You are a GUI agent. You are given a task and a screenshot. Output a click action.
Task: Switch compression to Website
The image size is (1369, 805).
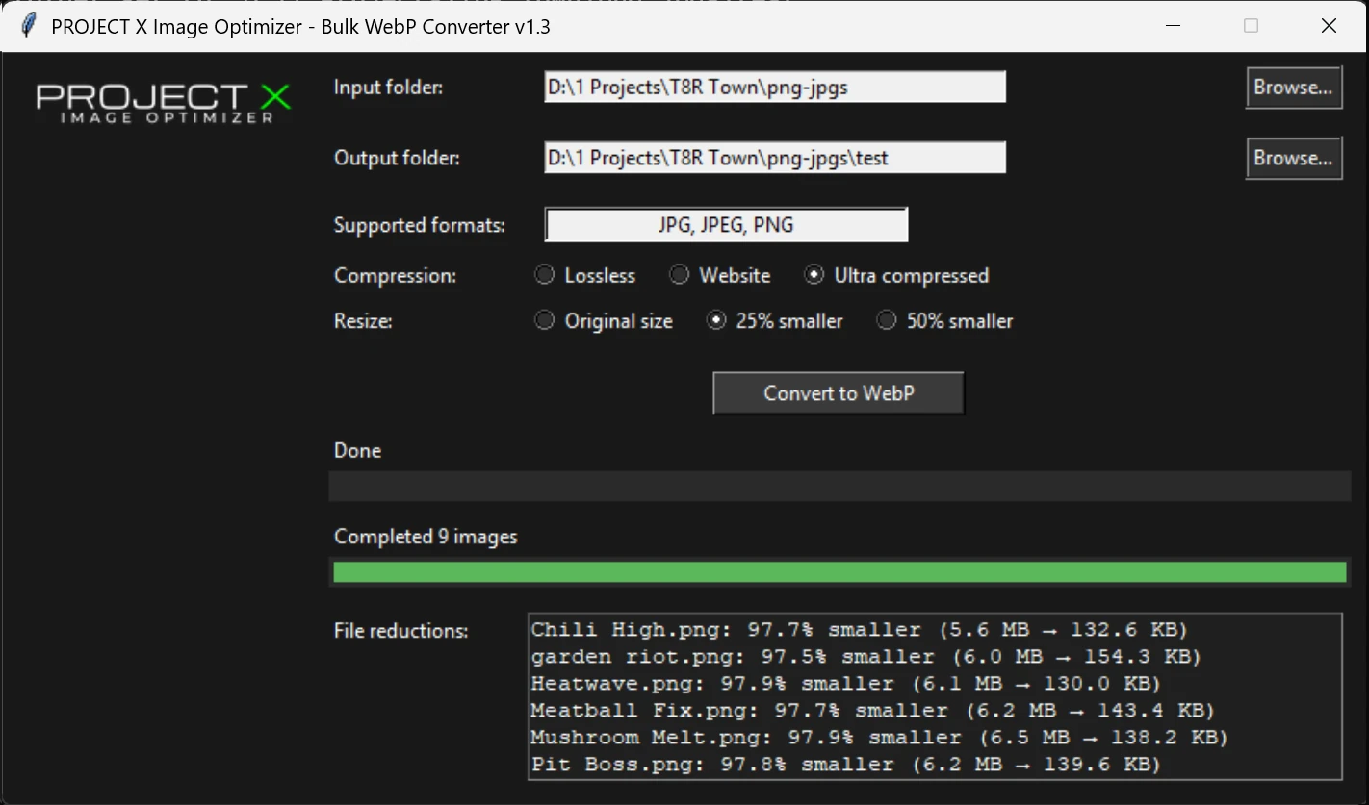[679, 275]
